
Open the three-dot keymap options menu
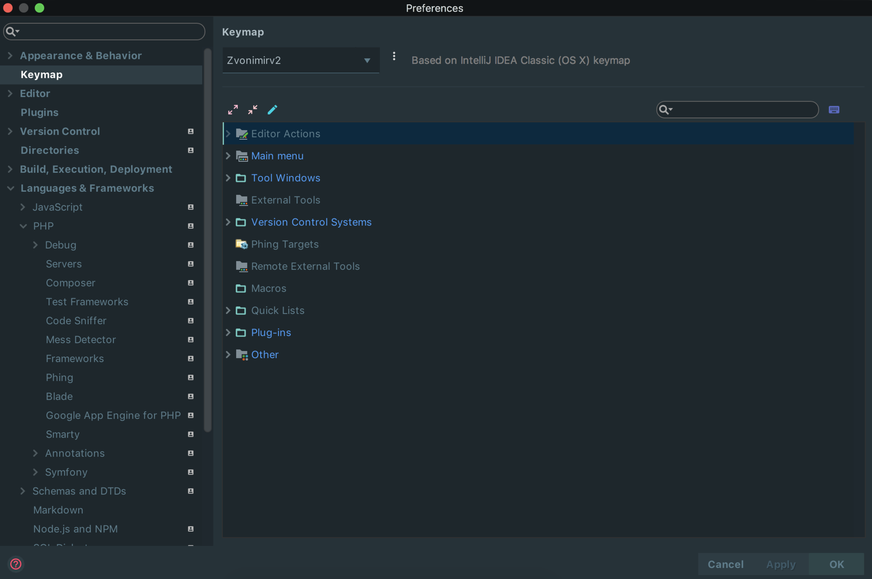click(x=394, y=57)
